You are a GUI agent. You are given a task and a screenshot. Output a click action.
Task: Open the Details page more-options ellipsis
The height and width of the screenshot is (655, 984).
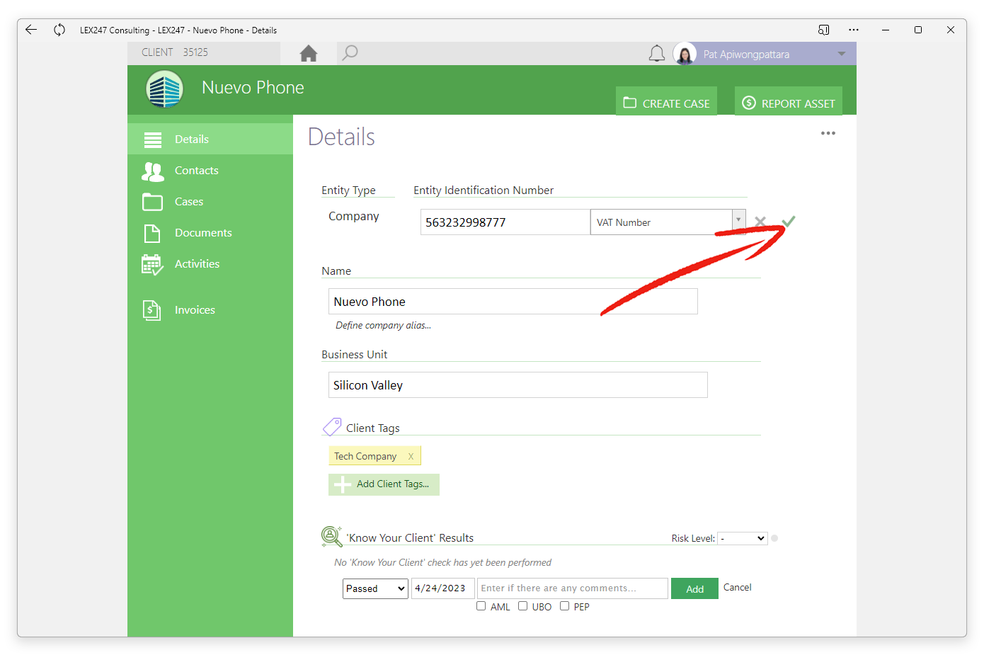(828, 133)
